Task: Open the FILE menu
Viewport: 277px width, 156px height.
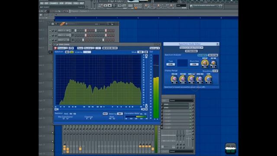Action: [x=42, y=3]
